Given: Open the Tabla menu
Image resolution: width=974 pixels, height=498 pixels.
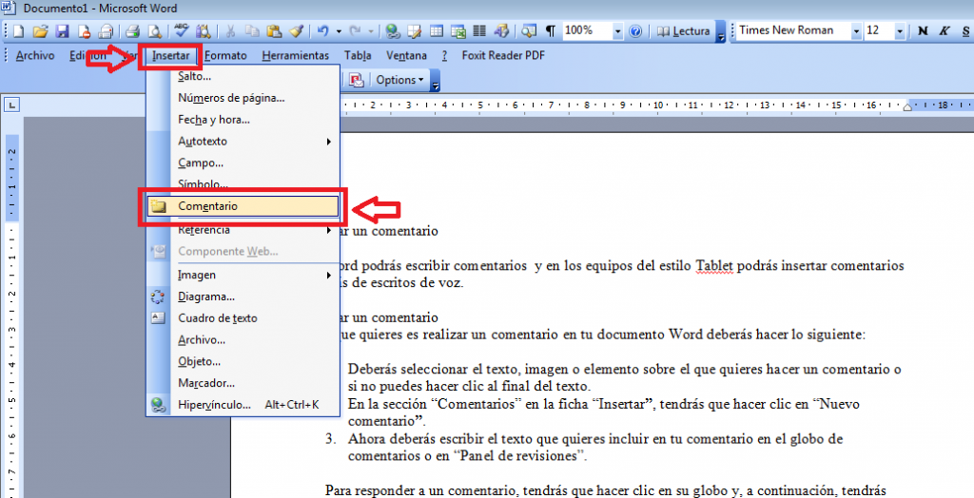Looking at the screenshot, I should click(358, 55).
